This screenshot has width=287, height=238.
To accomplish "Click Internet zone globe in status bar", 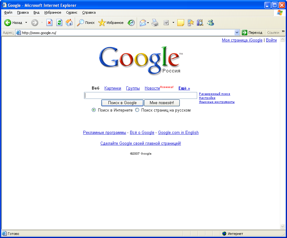I will click(224, 234).
